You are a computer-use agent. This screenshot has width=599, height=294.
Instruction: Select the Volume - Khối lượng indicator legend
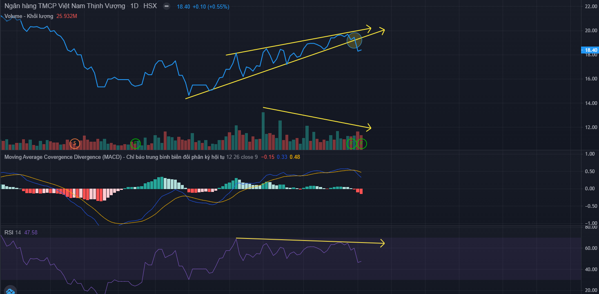tap(29, 16)
